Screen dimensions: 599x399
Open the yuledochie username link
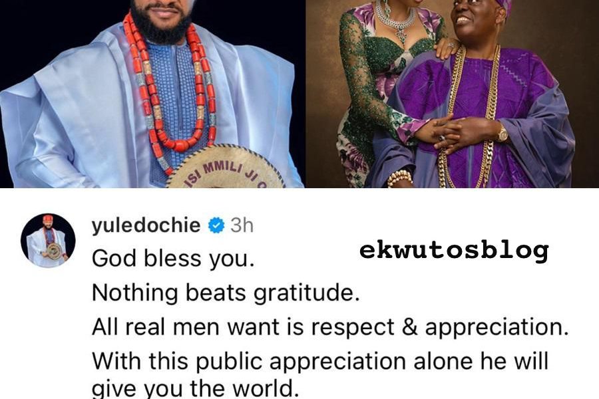coord(146,225)
